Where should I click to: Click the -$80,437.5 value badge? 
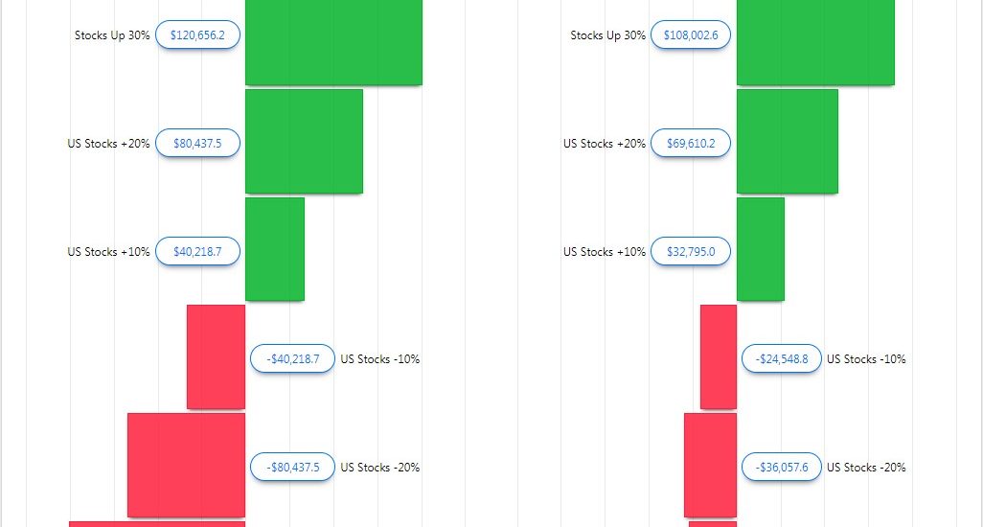coord(293,468)
